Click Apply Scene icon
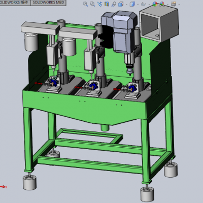This screenshot has height=203, width=203. point(162,4)
